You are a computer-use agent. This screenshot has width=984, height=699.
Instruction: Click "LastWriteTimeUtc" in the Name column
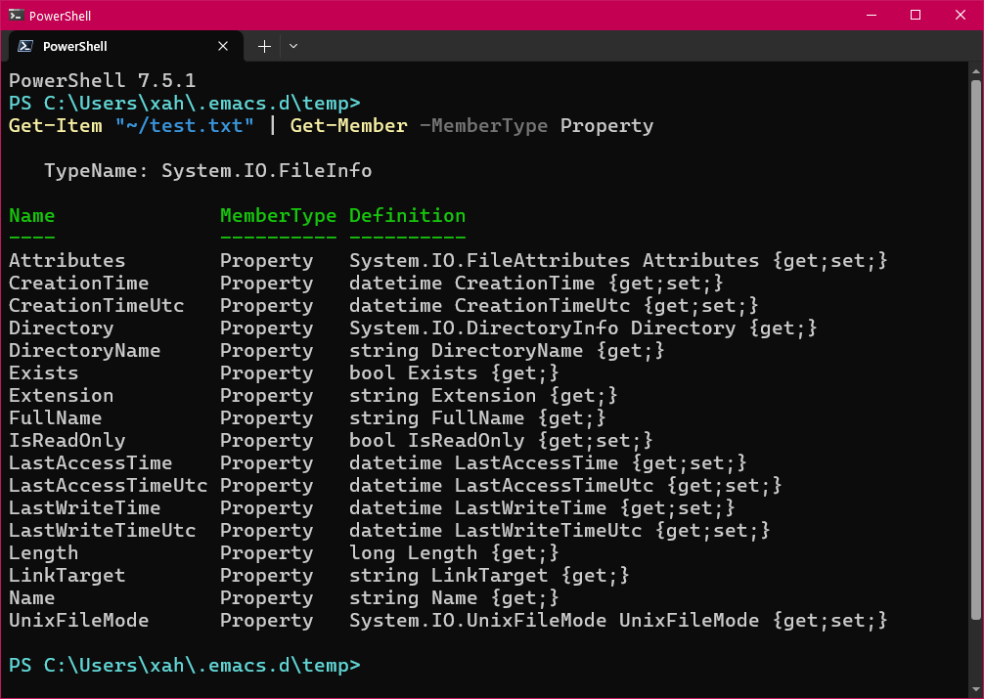point(103,531)
